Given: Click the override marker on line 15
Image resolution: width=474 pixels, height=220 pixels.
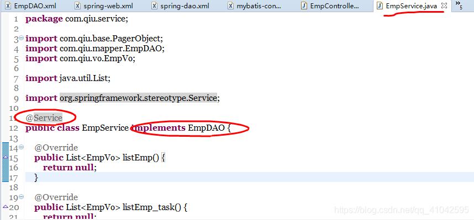Looking at the screenshot, I should coord(5,157).
